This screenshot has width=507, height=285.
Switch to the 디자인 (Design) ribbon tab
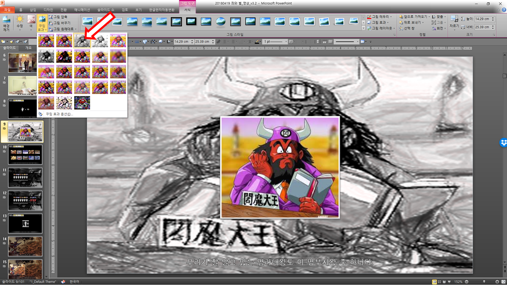48,10
